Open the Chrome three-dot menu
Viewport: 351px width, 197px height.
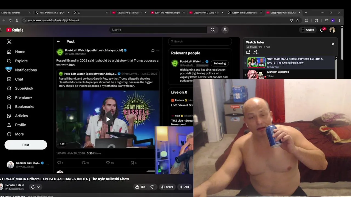coord(339,20)
